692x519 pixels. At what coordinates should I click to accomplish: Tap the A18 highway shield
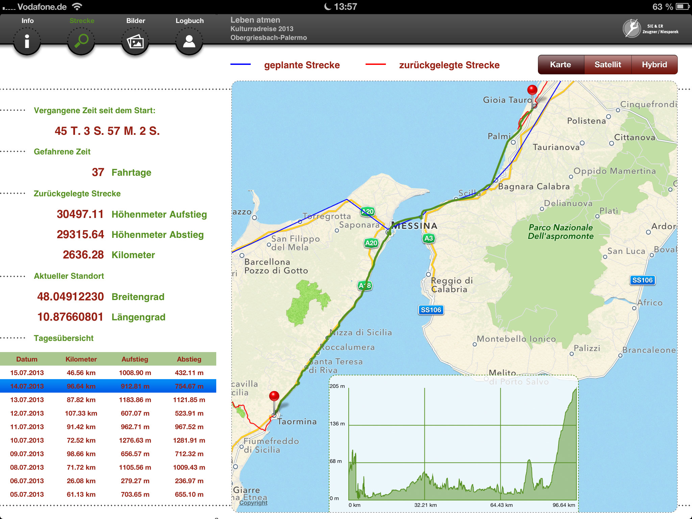tap(365, 286)
